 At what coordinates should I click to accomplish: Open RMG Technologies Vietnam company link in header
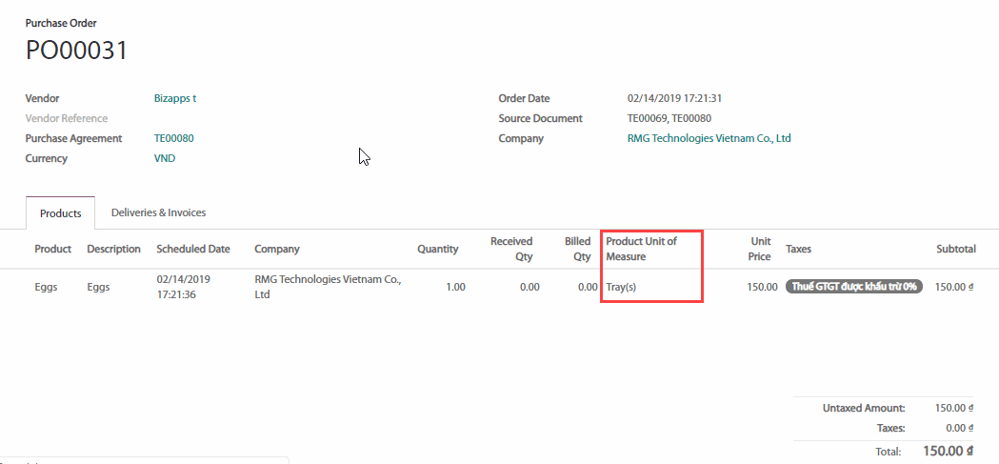(709, 138)
